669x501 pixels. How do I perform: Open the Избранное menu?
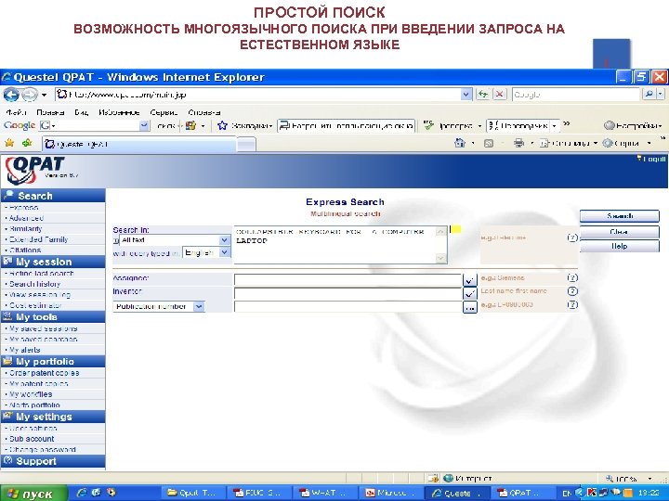click(119, 112)
